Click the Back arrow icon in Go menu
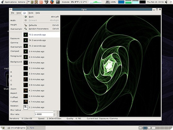The height and width of the screenshot is (130, 173). tap(25, 17)
